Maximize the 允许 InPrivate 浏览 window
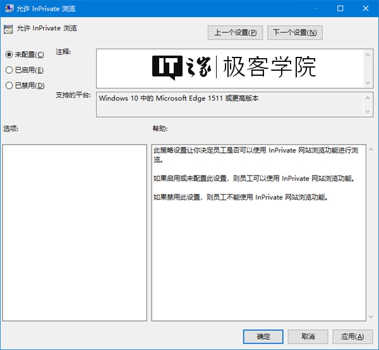This screenshot has height=350, width=379. (340, 8)
